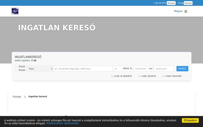Accept cookies with the Elfogadom button
This screenshot has height=127, width=203.
(190, 121)
